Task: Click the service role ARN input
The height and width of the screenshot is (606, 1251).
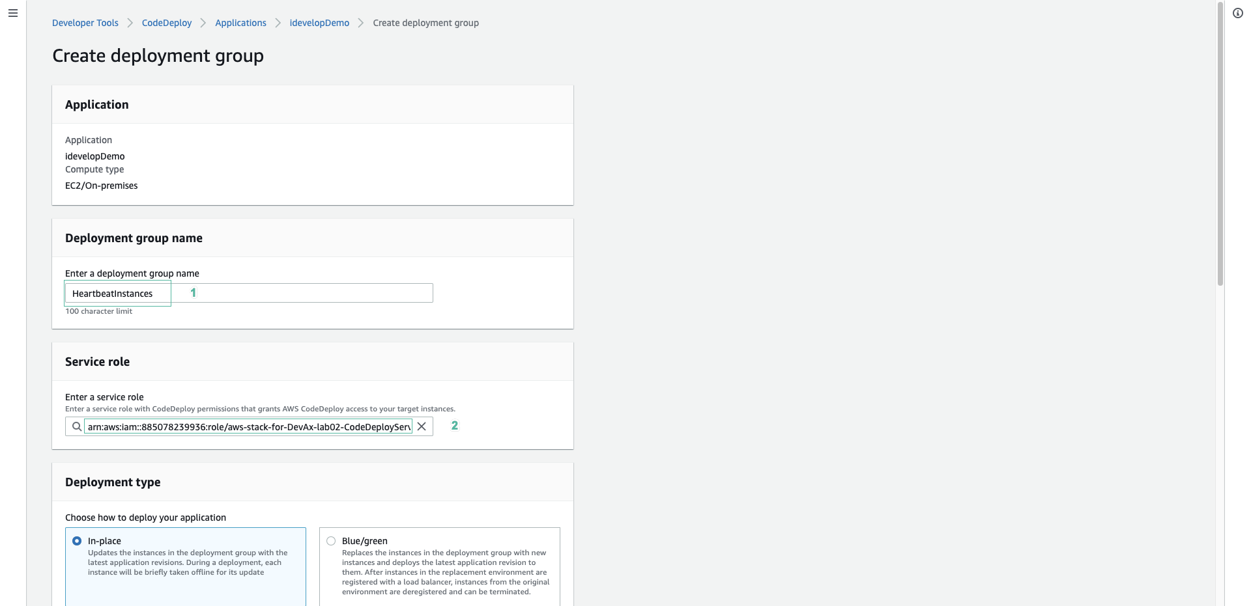Action: 248,426
